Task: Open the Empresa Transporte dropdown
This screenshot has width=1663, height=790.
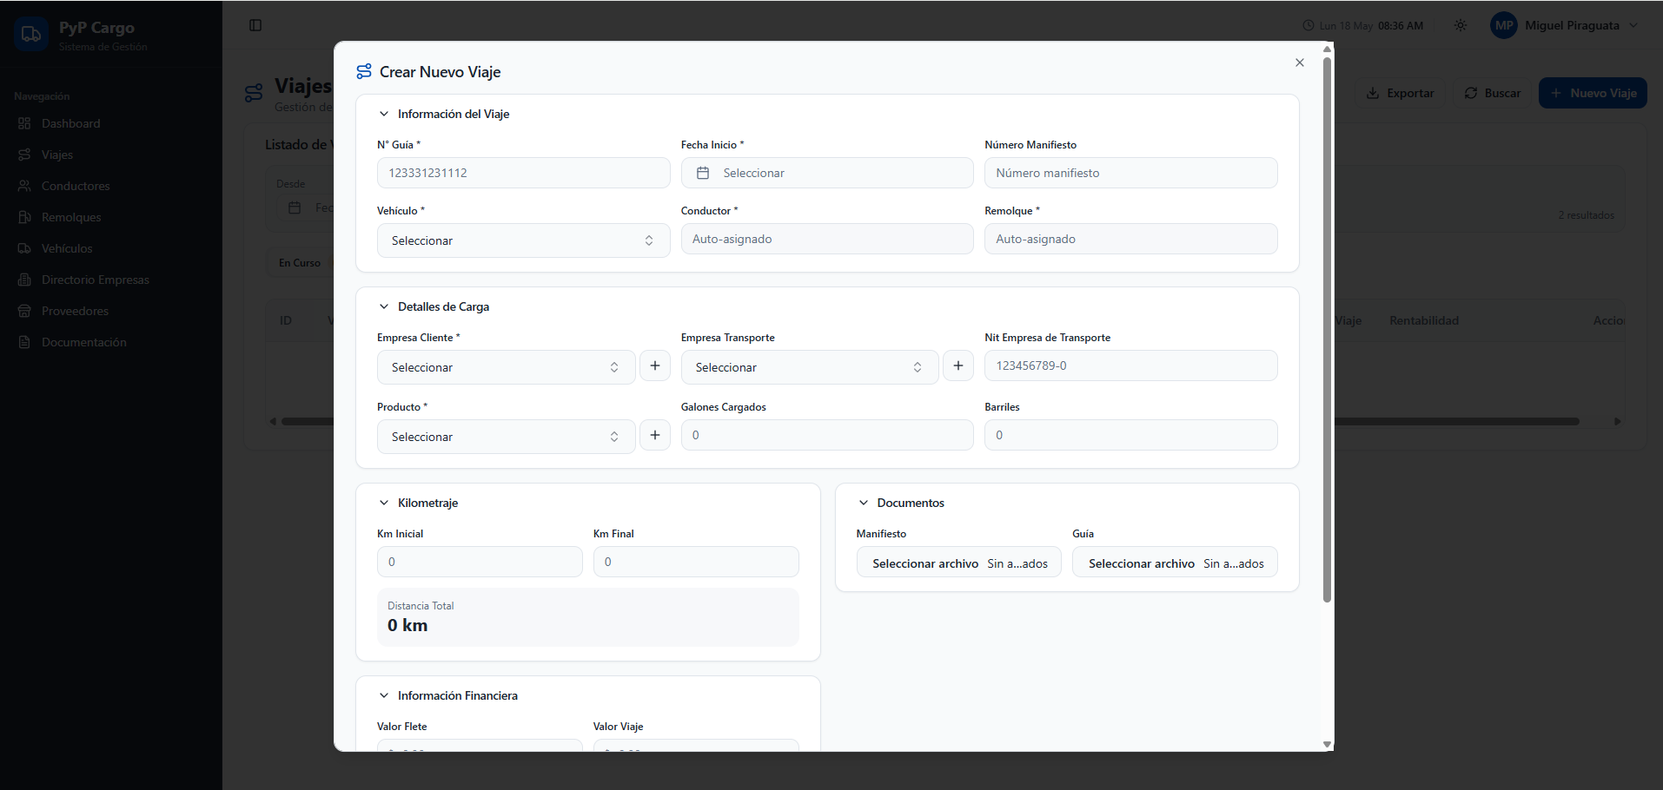Action: [809, 367]
